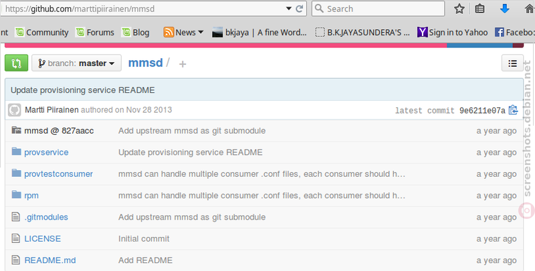Open provtestconsumer row's multiple consumer commit message

261,174
